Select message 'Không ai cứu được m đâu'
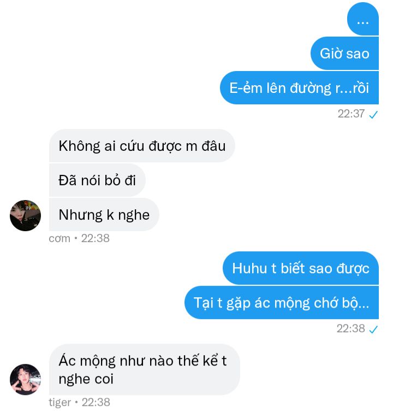 click(142, 146)
